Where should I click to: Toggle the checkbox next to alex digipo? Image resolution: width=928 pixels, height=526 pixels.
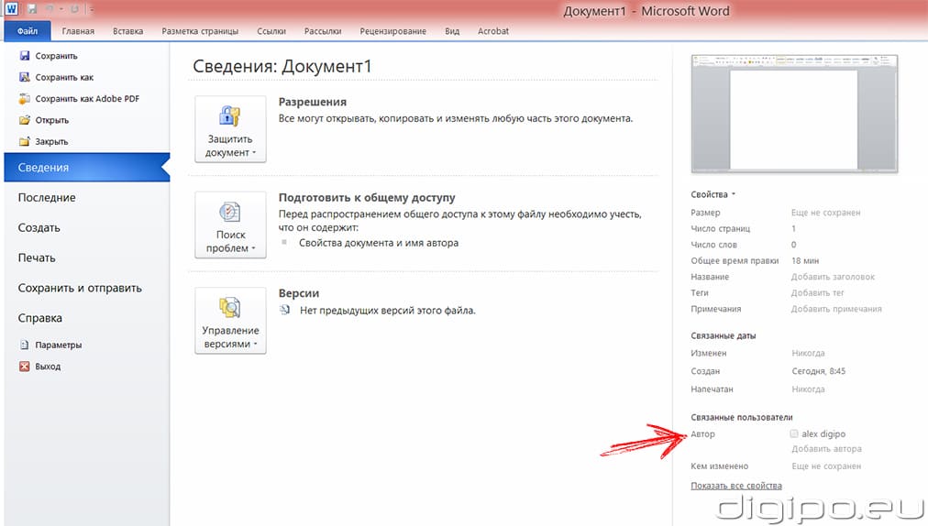pos(793,433)
